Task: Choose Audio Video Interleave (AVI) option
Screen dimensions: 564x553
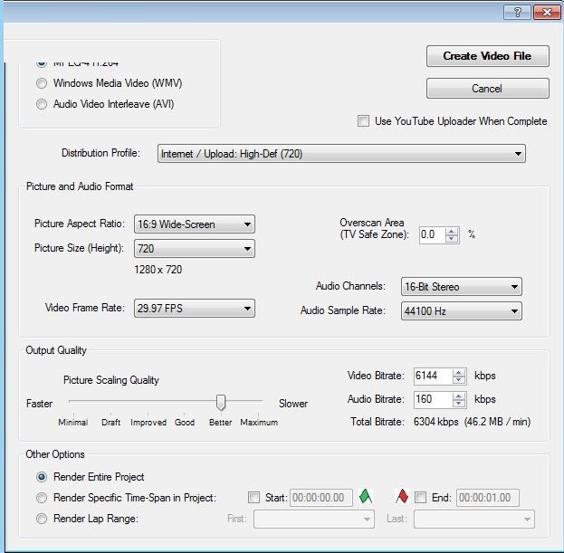Action: click(x=42, y=104)
